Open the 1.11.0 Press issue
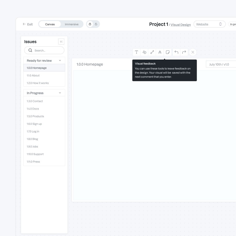Screen dimensions: 236x236 pyautogui.click(x=44, y=161)
